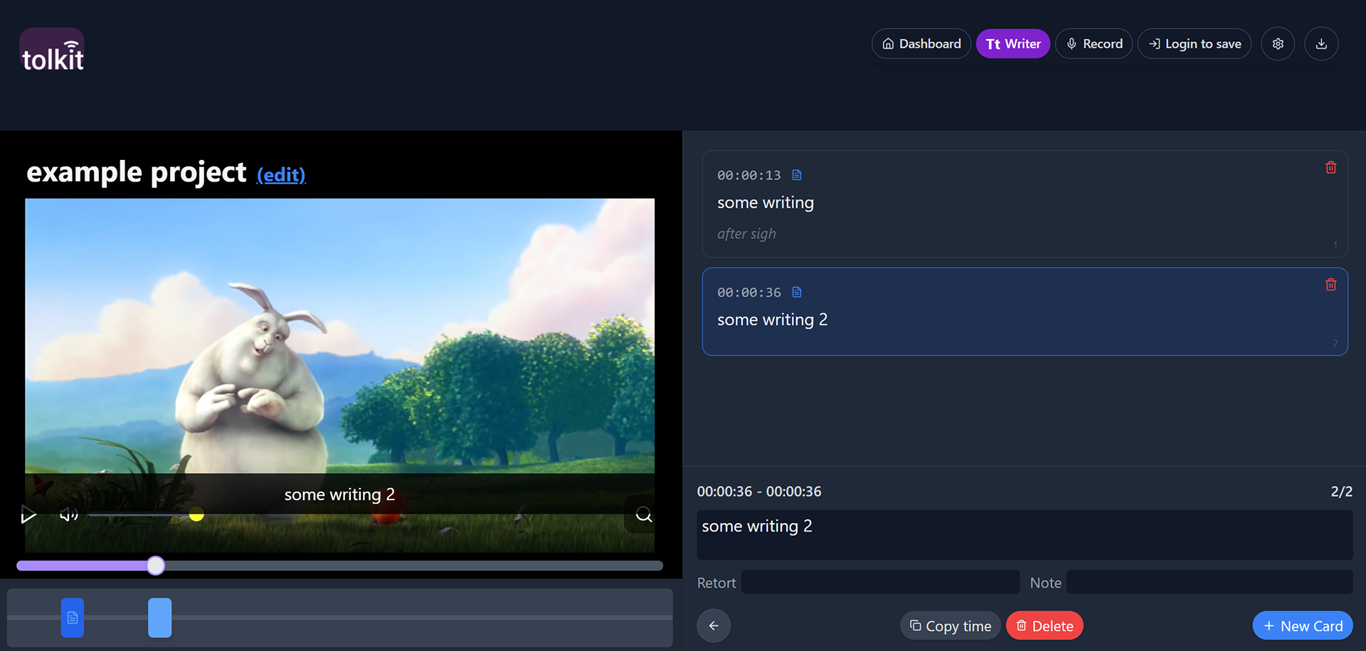Click the card text editor field
Screen dimensions: 1366x651
[1024, 534]
